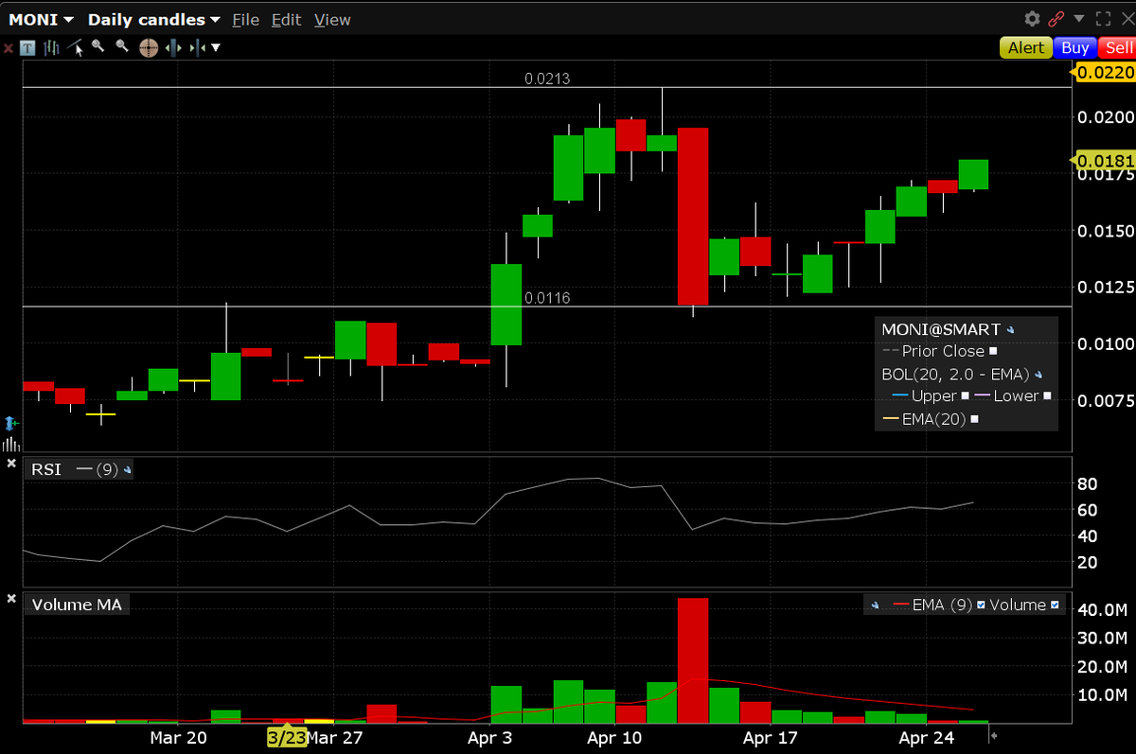Click the red chain link icon
Screen dimensions: 1136x754
click(1056, 19)
